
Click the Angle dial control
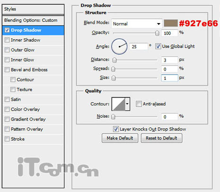tap(119, 46)
